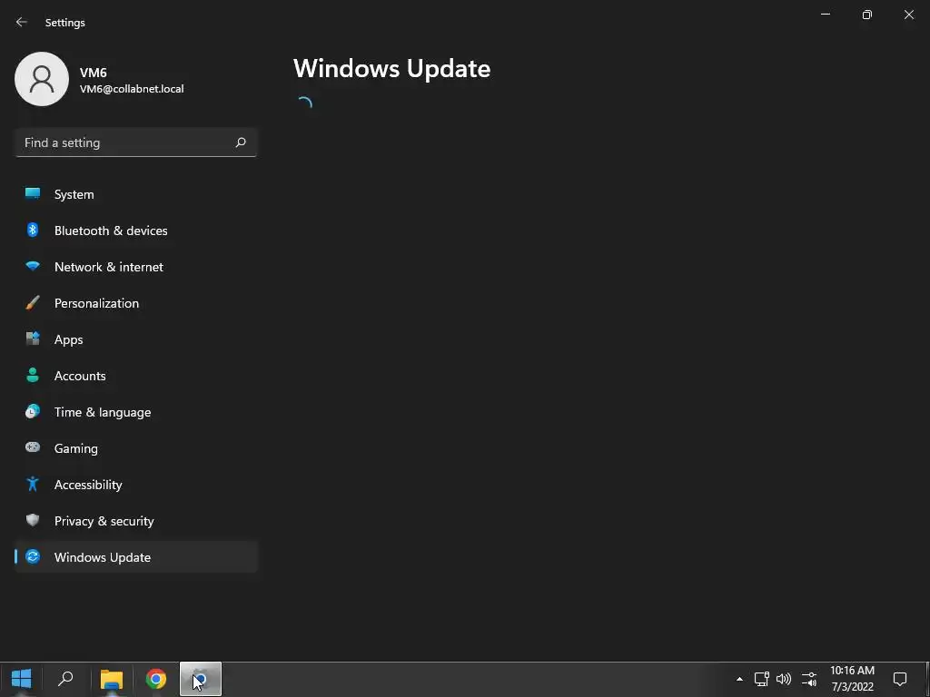The width and height of the screenshot is (930, 697).
Task: Click the Apps grid icon
Action: pyautogui.click(x=33, y=339)
